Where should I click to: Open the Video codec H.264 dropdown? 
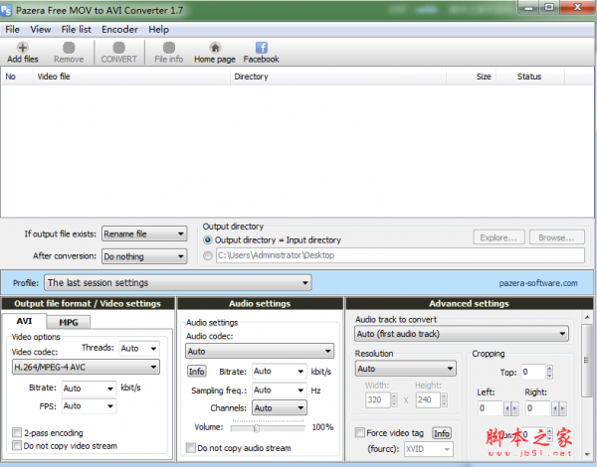[x=86, y=367]
